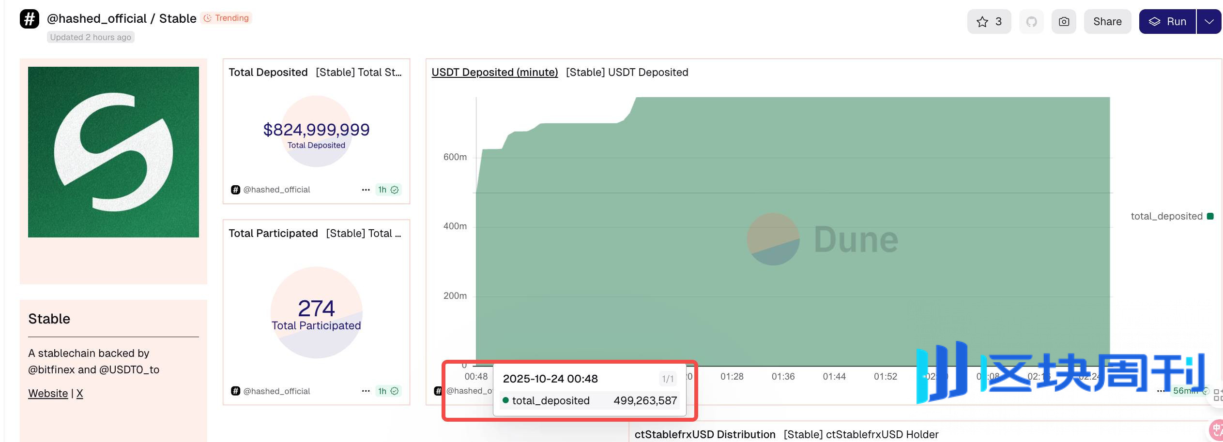Viewport: 1223px width, 442px height.
Task: Click @hashed_official author under Total Deposited
Action: (x=276, y=190)
